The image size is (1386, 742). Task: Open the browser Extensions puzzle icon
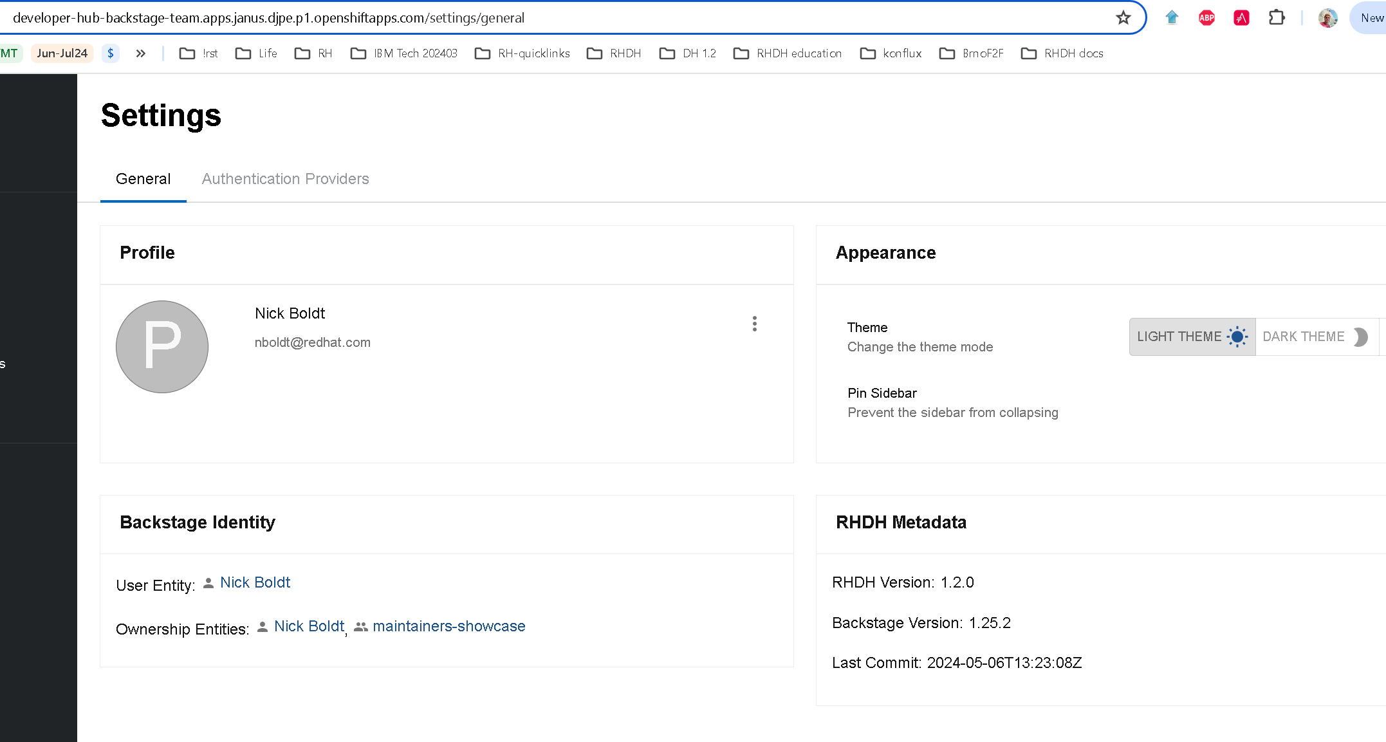coord(1277,18)
